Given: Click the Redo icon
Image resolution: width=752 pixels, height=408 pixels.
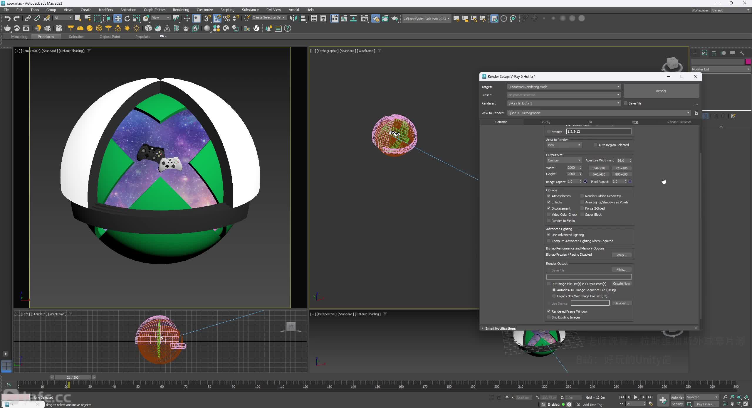Looking at the screenshot, I should (x=17, y=18).
